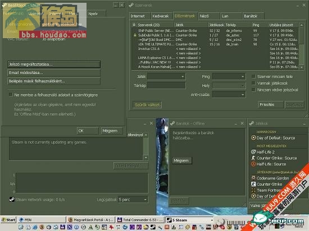Sort by Ping column header
Screen dimensions: 309x231
tap(260, 25)
